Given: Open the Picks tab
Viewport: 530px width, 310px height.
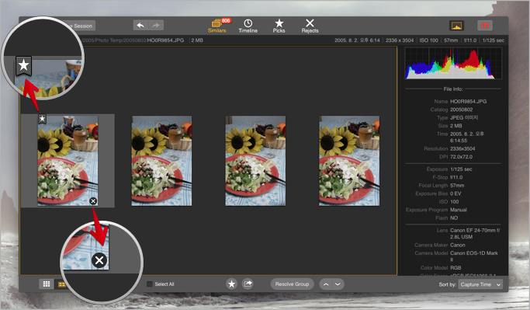Looking at the screenshot, I should pos(279,26).
